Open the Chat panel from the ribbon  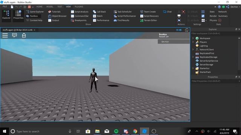167,12
